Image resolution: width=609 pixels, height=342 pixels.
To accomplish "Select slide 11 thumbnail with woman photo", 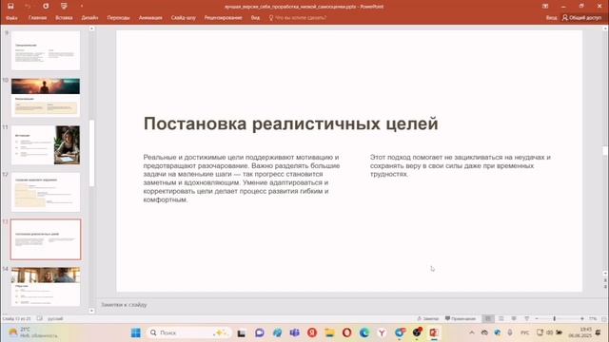I will coord(46,145).
